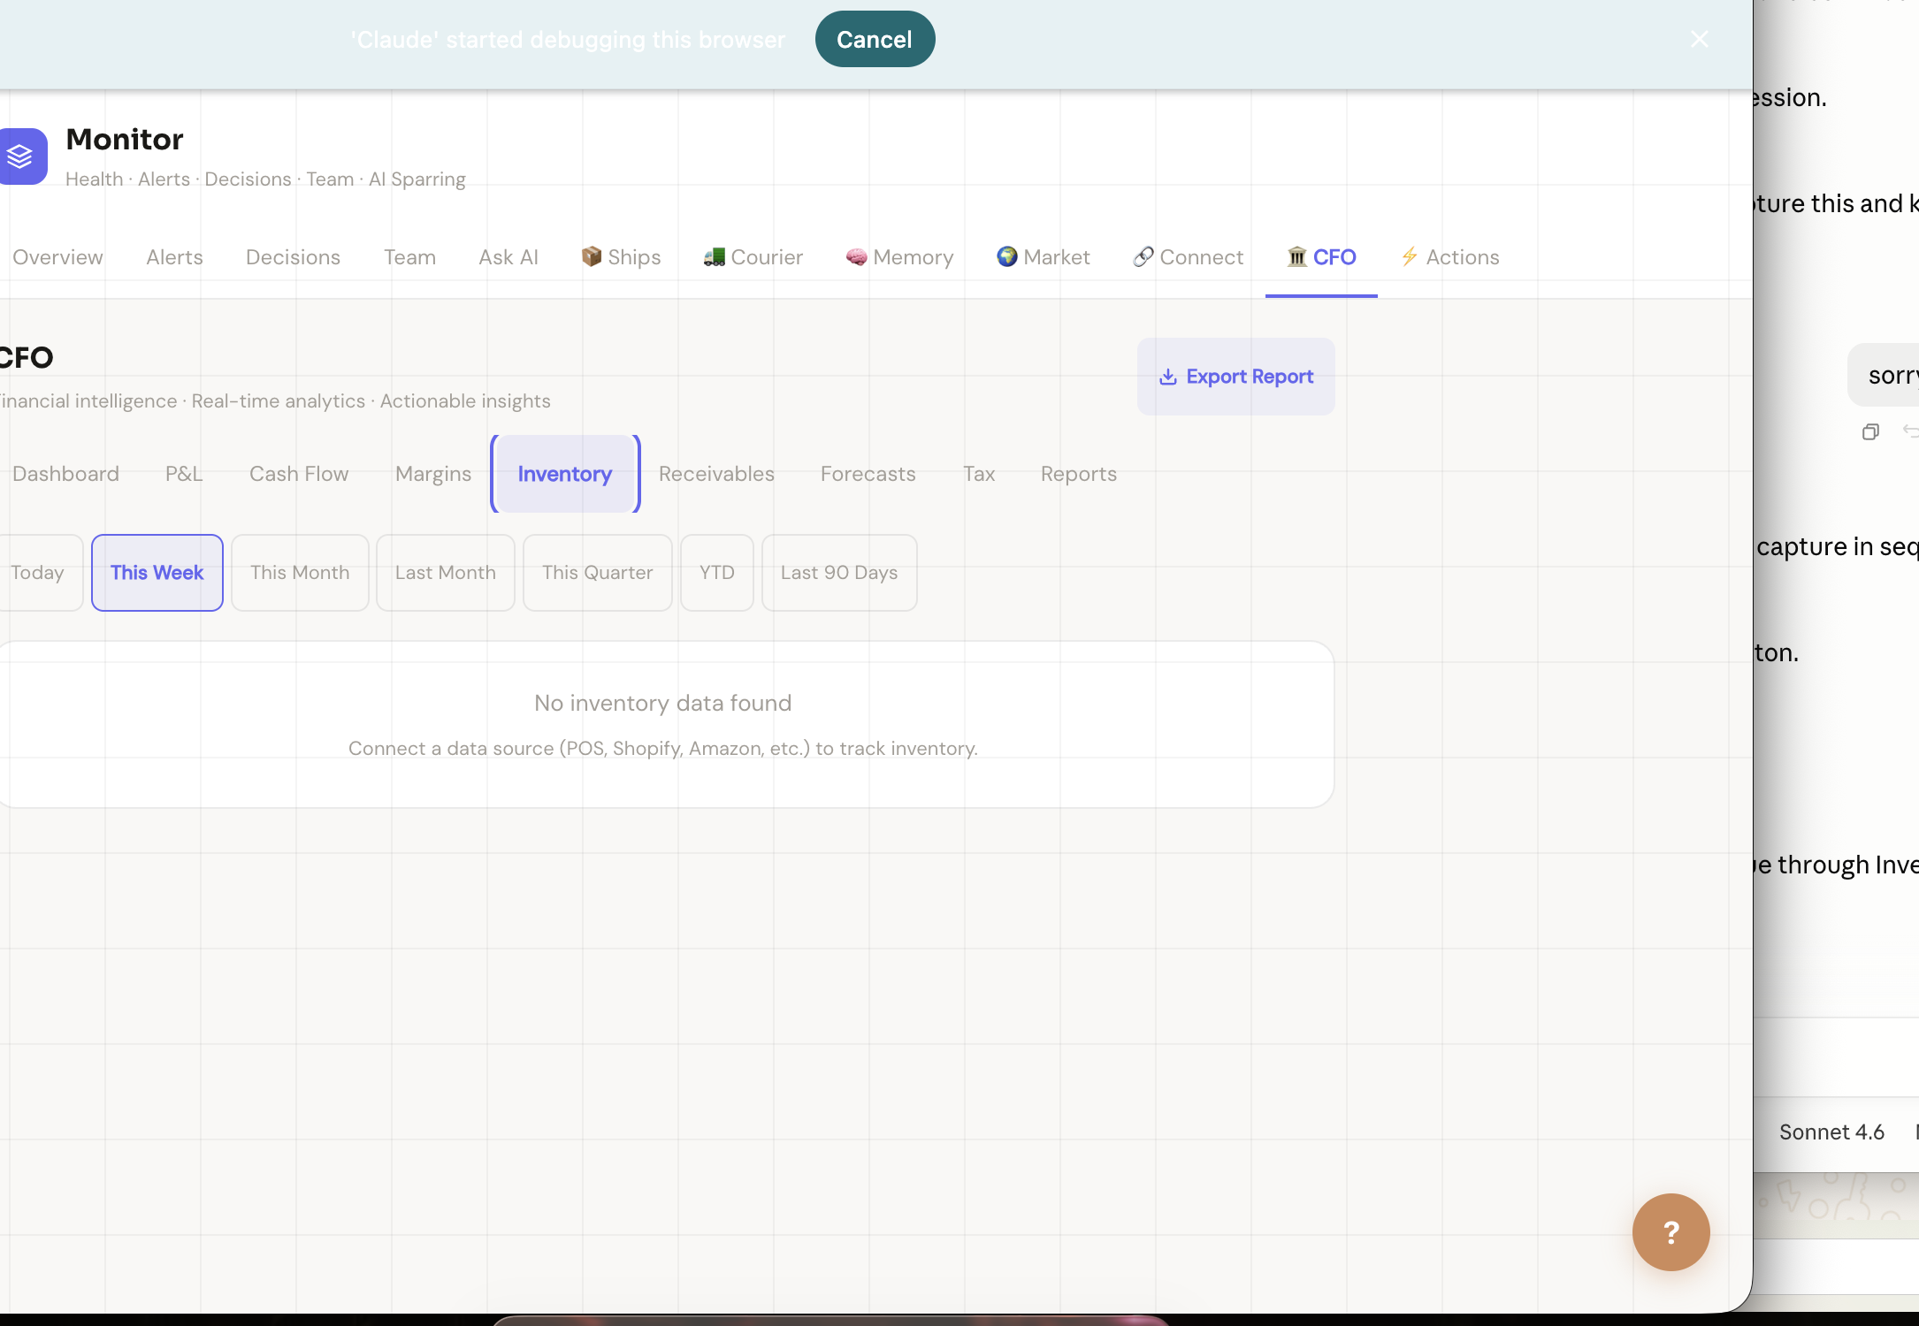Select the Inventory sub-tab
Viewport: 1919px width, 1326px height.
[565, 474]
